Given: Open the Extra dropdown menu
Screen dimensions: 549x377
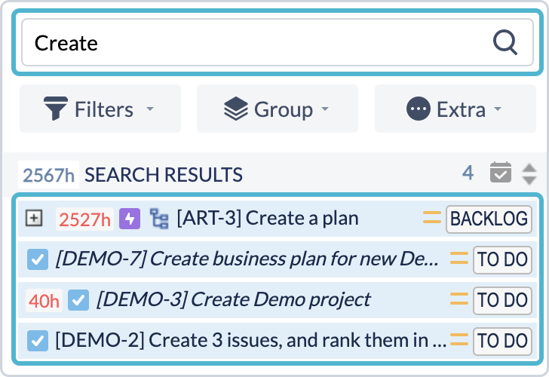Looking at the screenshot, I should pyautogui.click(x=455, y=109).
